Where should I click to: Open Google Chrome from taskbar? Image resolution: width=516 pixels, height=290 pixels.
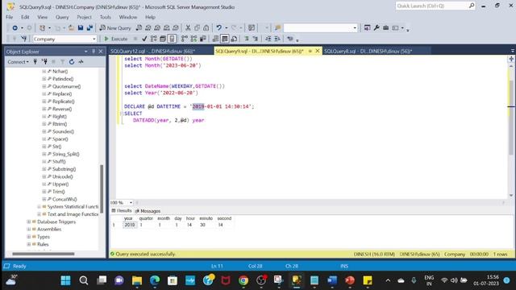243,280
